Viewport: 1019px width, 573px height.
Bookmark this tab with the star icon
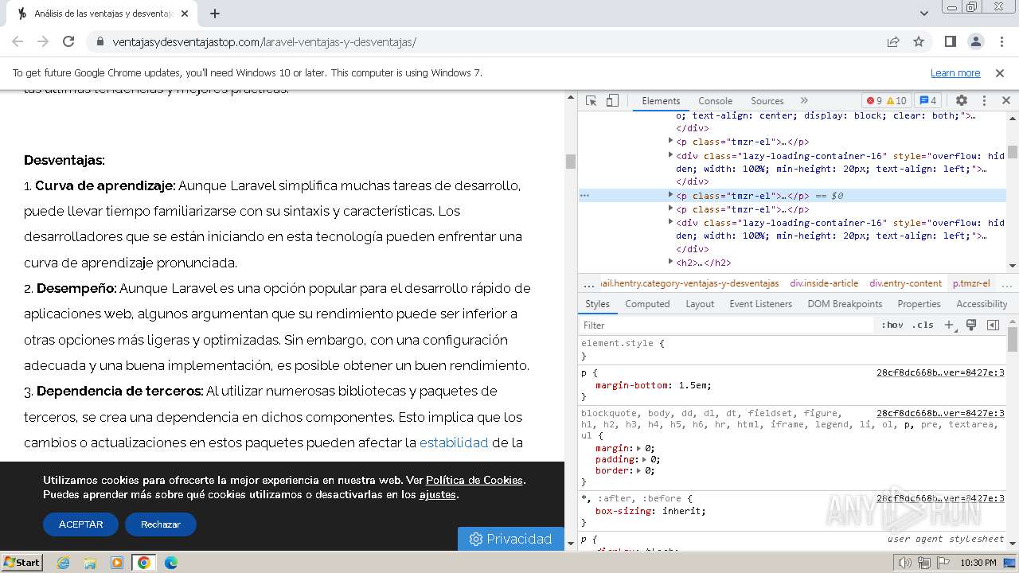pos(919,41)
